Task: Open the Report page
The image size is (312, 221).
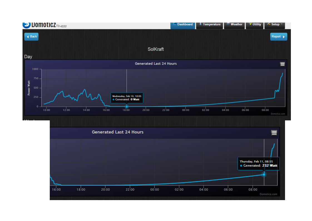Action: 279,37
